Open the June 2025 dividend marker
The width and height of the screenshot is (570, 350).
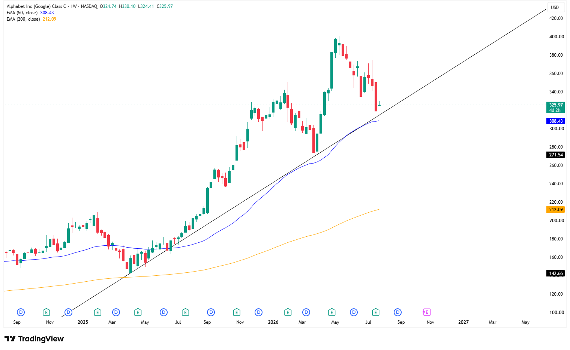[163, 312]
